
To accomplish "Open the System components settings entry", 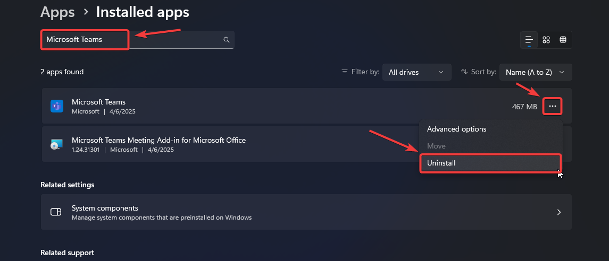I will pos(306,212).
